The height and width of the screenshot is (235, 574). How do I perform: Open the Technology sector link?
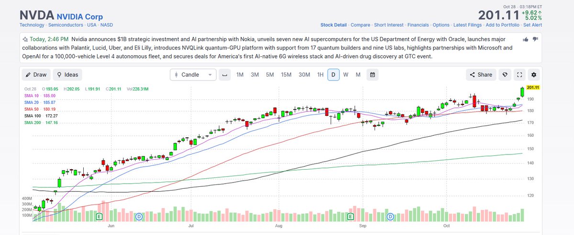(32, 25)
